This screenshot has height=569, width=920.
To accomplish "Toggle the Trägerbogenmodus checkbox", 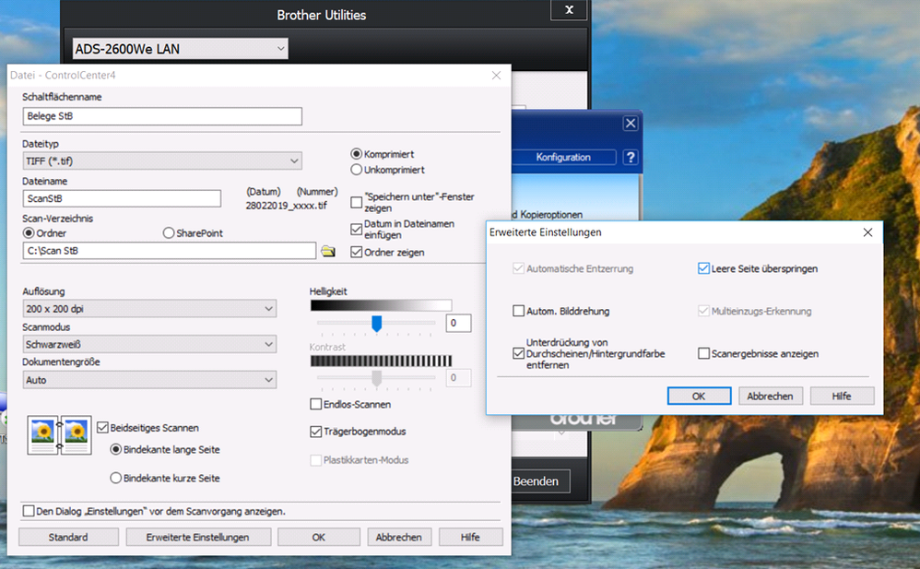I will [315, 432].
